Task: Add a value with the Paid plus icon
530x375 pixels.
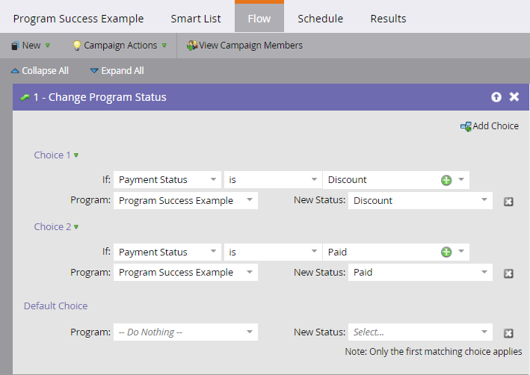Action: (x=446, y=252)
